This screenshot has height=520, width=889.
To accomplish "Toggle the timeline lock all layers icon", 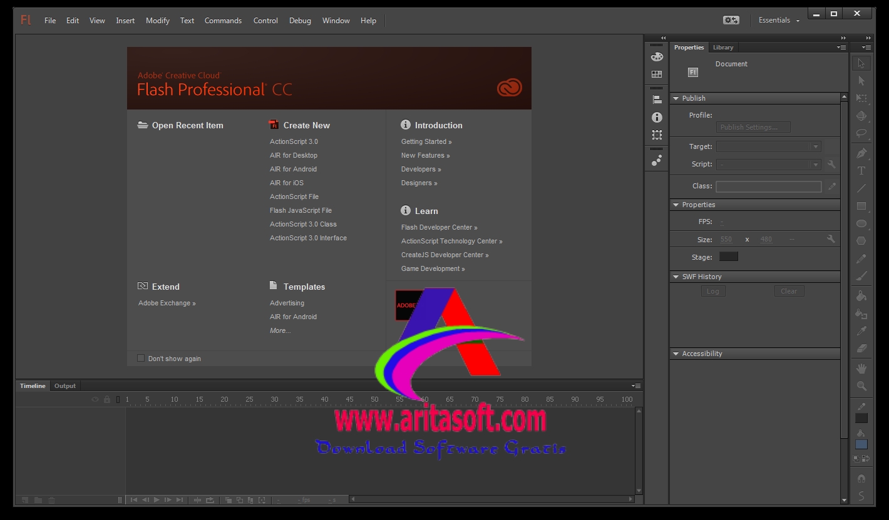I will 107,399.
